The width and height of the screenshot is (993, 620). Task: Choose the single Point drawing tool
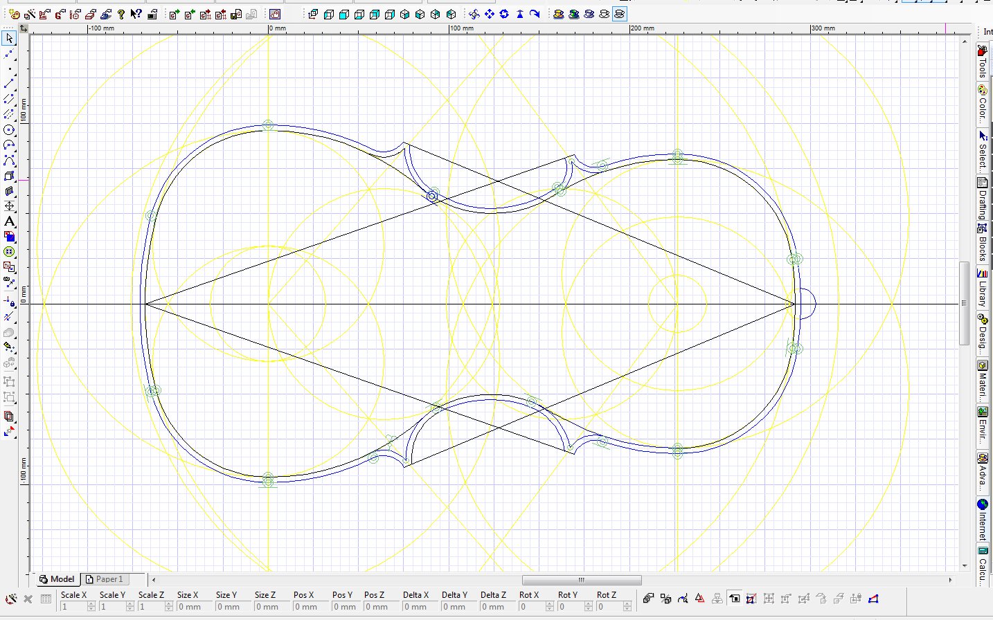coord(9,69)
